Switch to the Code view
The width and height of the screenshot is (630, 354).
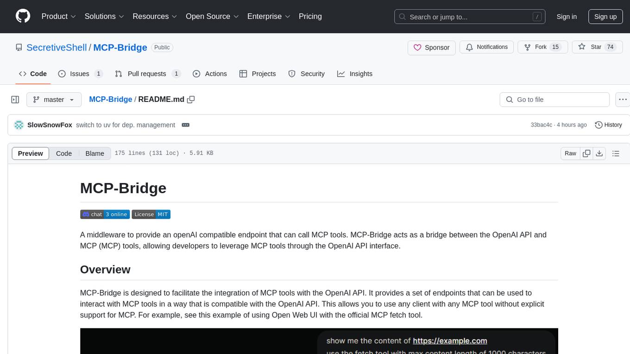tap(64, 153)
